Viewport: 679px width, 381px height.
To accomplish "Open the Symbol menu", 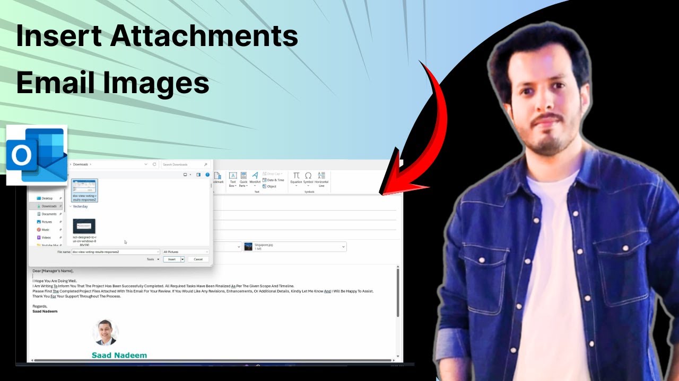I will [x=308, y=178].
